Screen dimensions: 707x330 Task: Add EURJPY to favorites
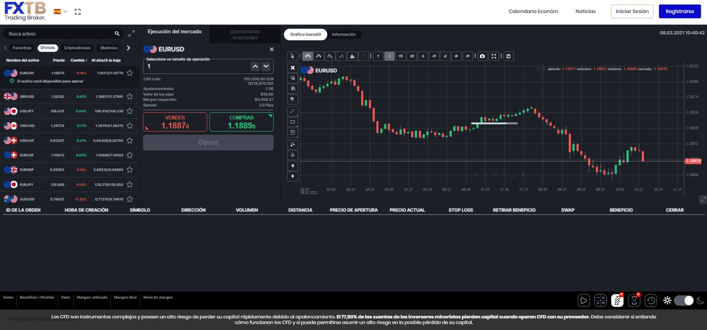tap(130, 184)
